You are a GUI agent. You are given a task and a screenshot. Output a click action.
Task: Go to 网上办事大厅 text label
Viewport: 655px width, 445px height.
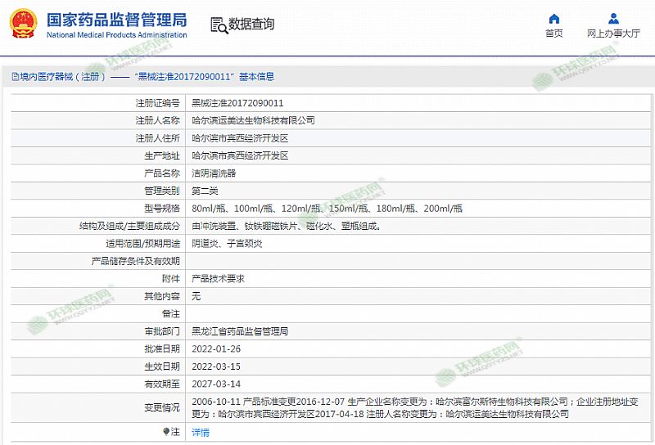613,34
